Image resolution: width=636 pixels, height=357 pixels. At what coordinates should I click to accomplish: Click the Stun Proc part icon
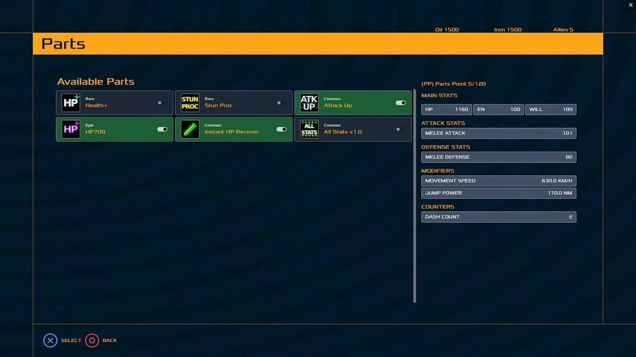[x=190, y=103]
